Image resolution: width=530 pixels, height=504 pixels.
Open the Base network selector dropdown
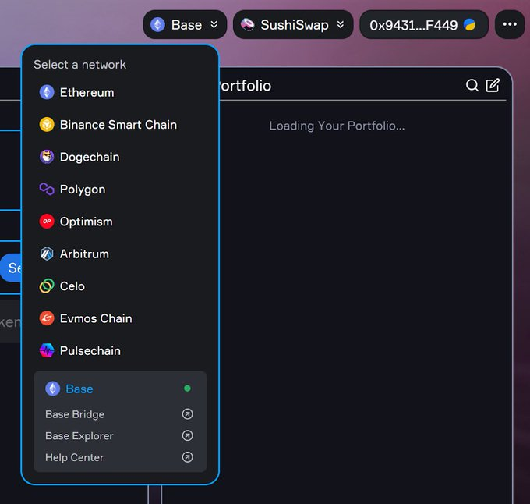[185, 25]
